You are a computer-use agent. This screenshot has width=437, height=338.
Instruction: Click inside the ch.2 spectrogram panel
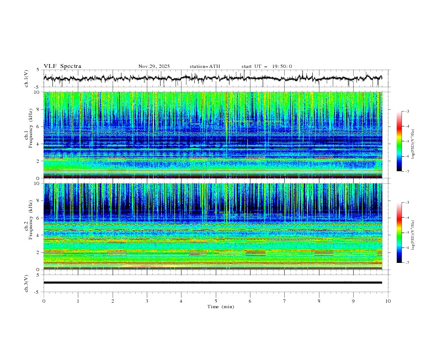(213, 226)
